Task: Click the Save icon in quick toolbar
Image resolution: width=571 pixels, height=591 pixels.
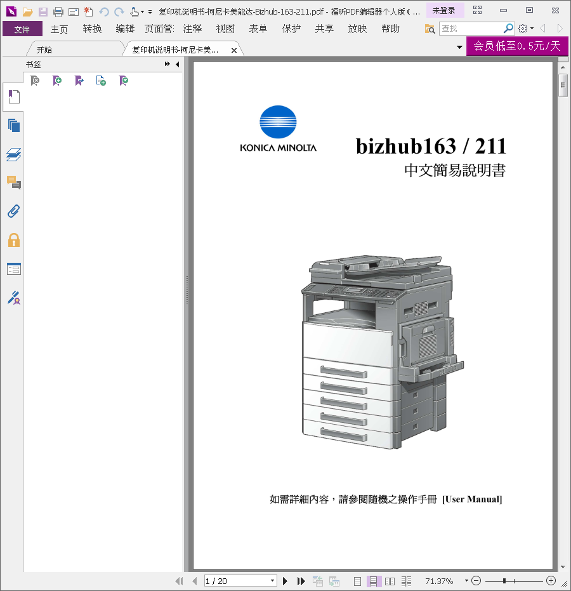Action: click(x=43, y=12)
